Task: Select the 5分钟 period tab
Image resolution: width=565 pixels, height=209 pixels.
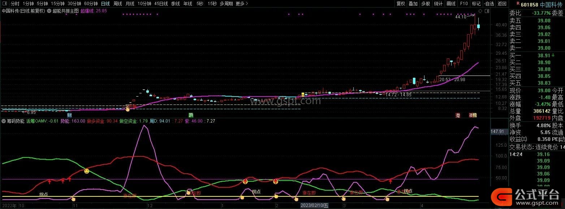Action: (x=42, y=4)
